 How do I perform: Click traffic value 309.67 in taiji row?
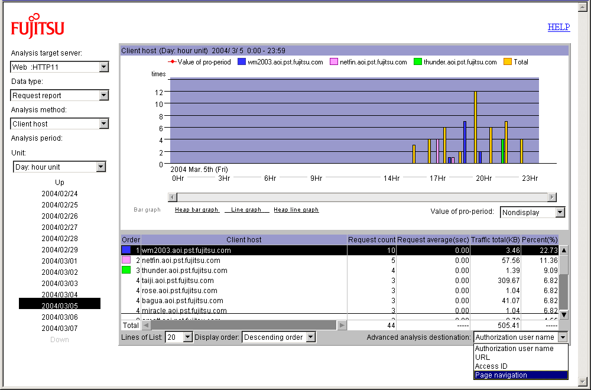click(x=508, y=281)
